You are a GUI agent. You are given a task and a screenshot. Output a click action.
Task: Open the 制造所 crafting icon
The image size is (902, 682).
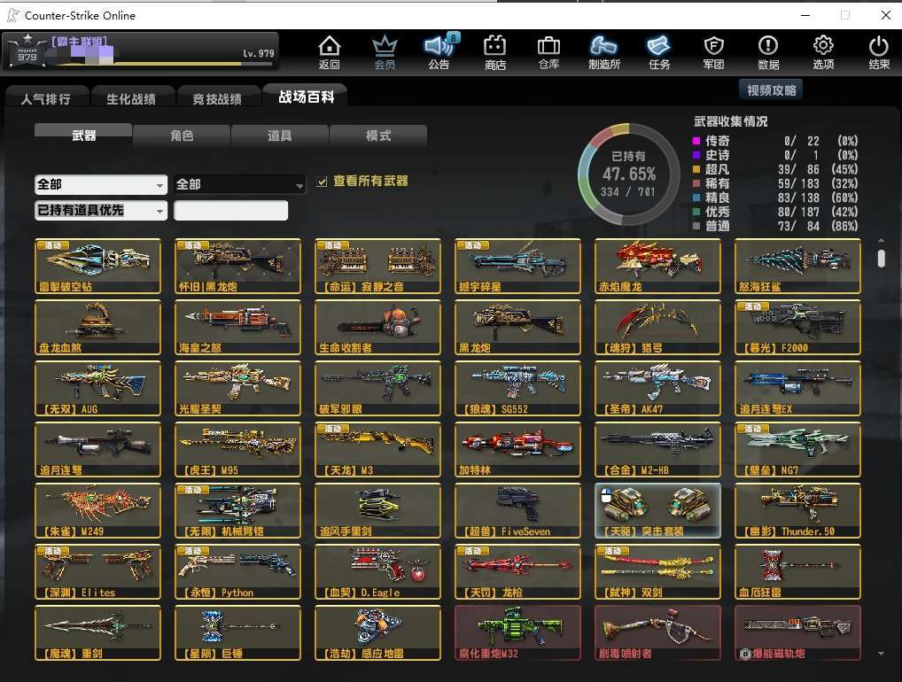tap(604, 51)
